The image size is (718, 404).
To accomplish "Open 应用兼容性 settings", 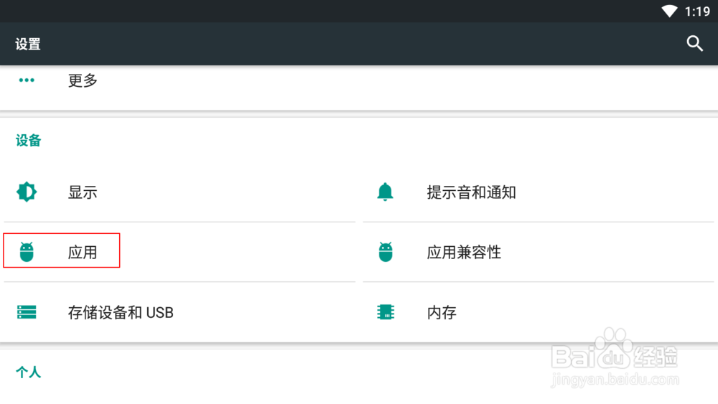I will [x=538, y=252].
